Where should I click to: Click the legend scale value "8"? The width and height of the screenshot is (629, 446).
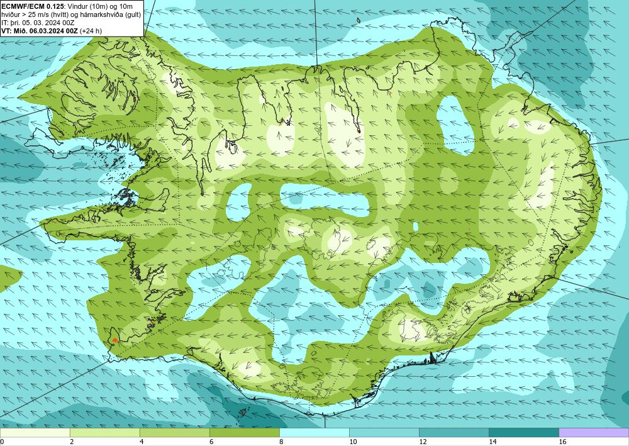[281, 442]
